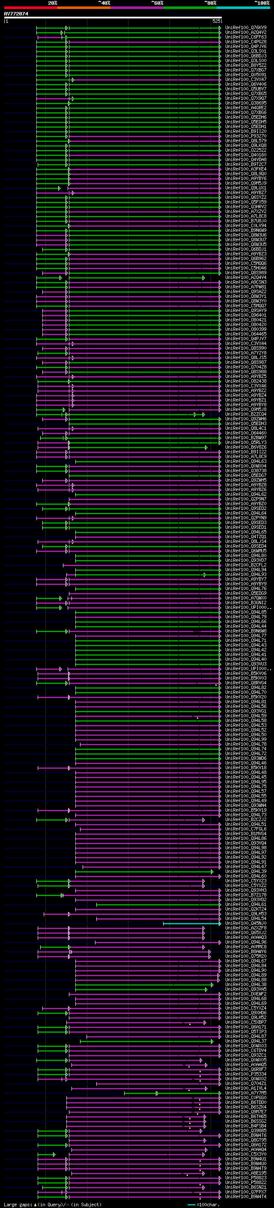Select hit label UniRef100_B3GNI2

tap(245, 603)
